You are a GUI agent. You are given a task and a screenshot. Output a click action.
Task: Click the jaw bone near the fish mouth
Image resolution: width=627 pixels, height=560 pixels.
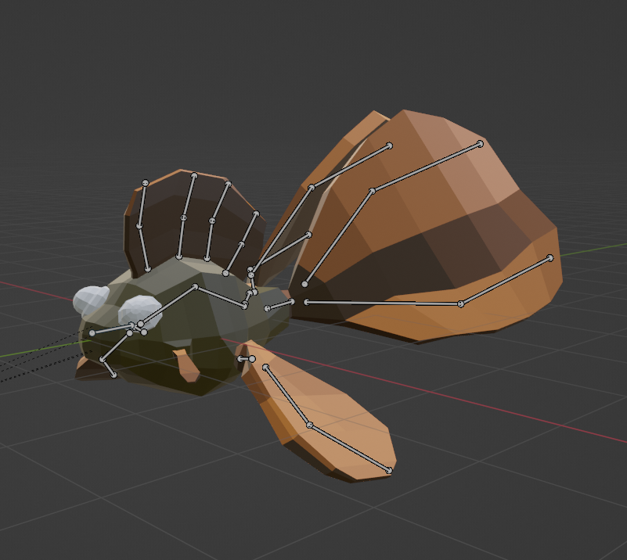[108, 368]
